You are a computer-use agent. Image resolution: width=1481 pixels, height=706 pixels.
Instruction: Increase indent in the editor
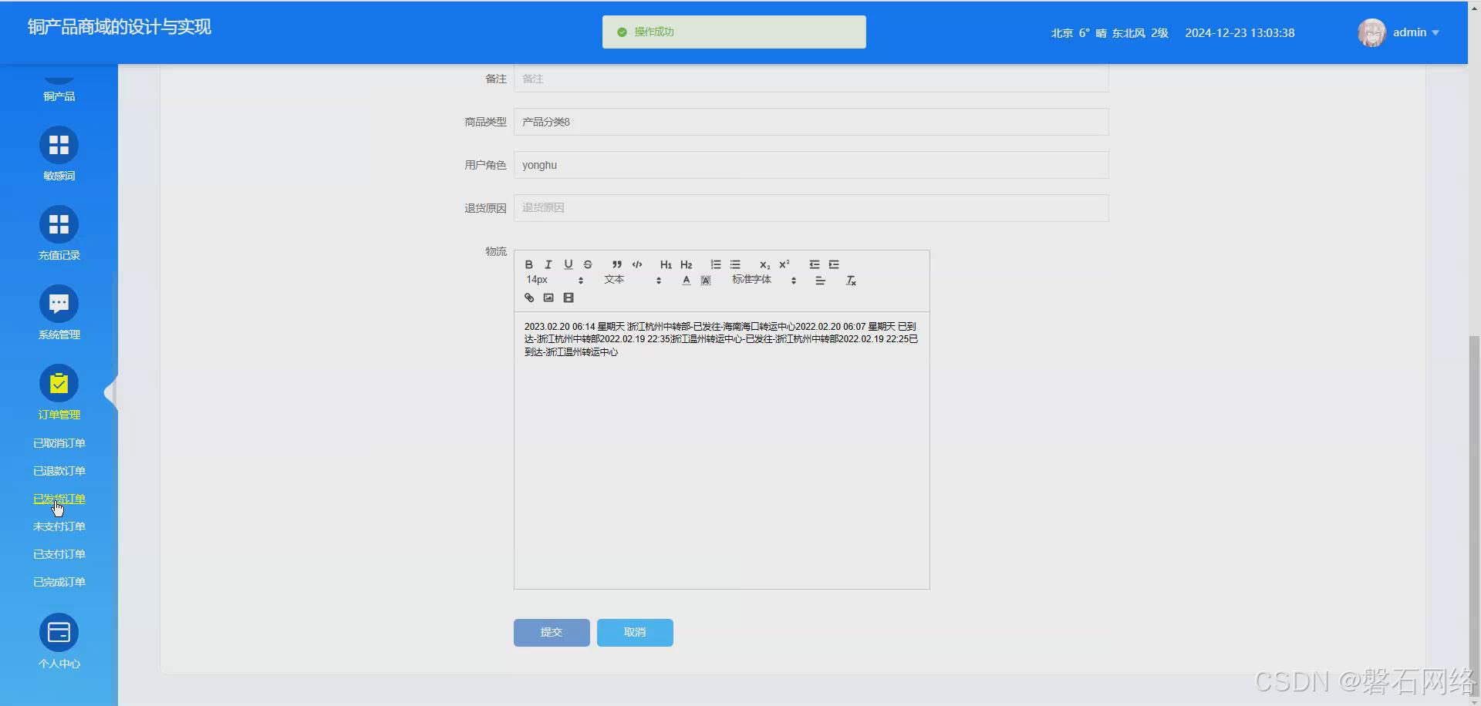(x=834, y=264)
